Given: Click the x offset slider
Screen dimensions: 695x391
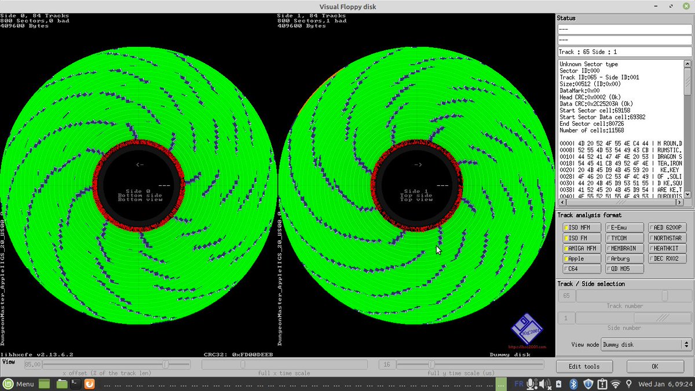Looking at the screenshot, I should click(x=116, y=364).
